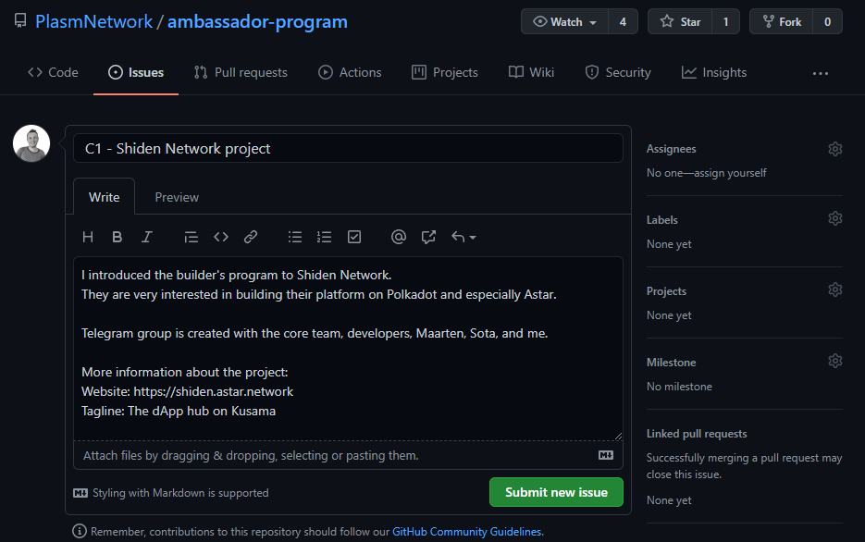
Task: View the forks count 0
Action: tap(827, 21)
